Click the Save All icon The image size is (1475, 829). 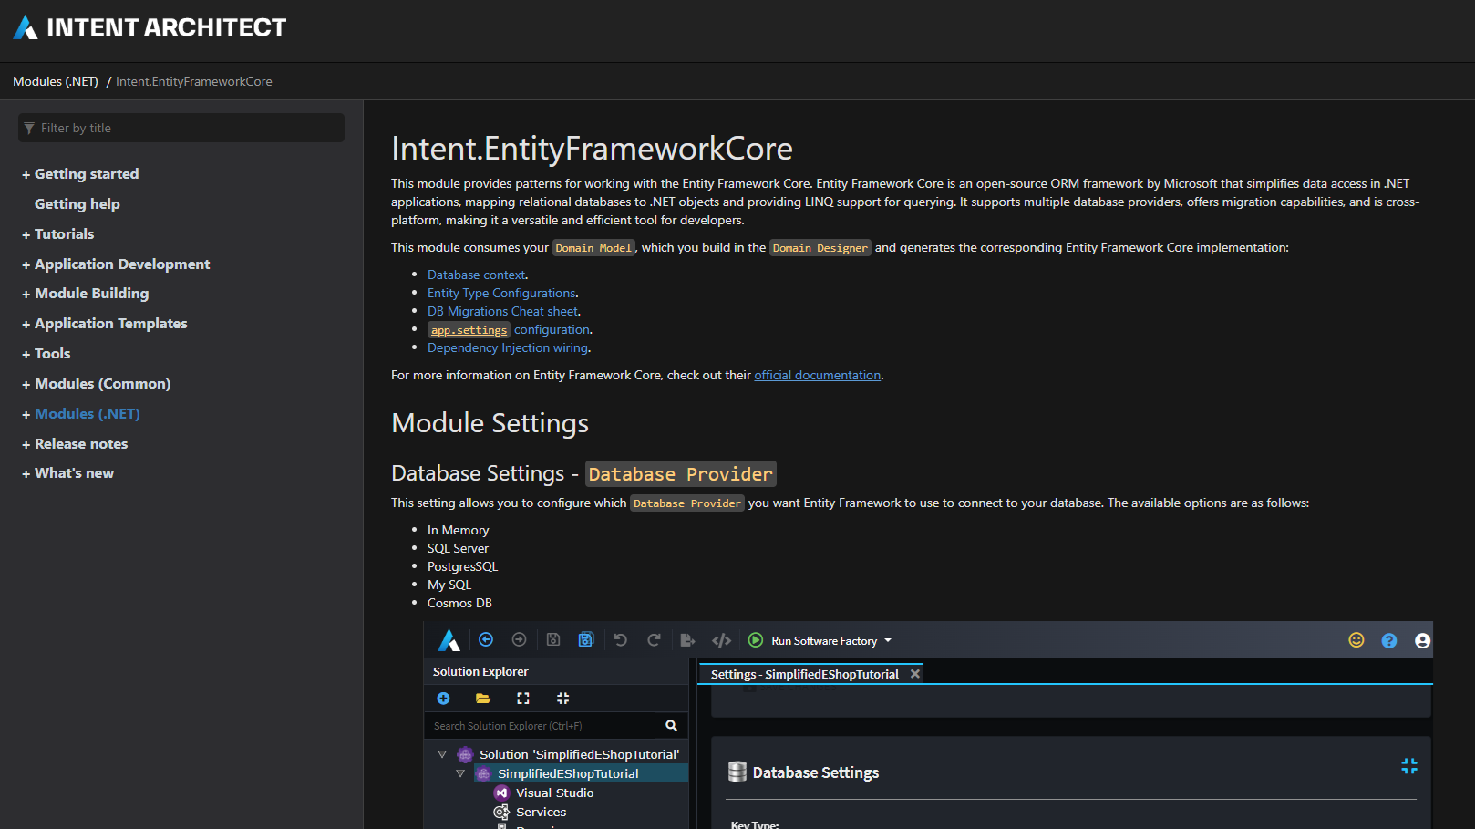click(586, 640)
